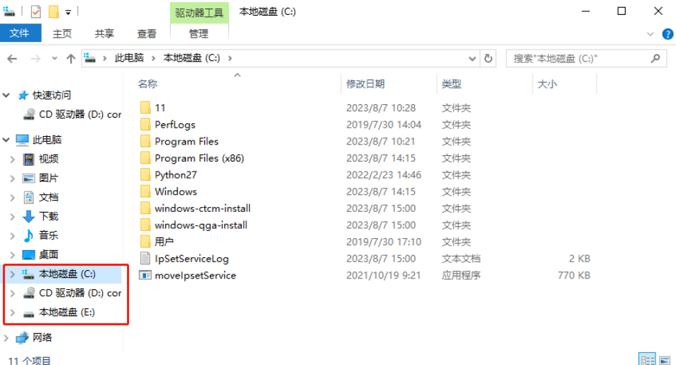
Task: Open the recent locations dropdown
Action: [55, 59]
